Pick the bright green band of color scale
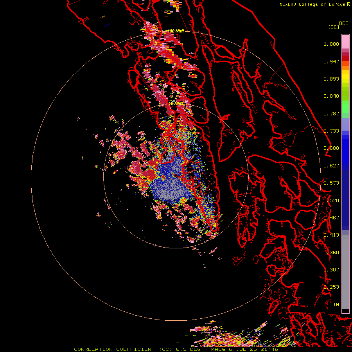This screenshot has width=352, height=352. pos(345,107)
